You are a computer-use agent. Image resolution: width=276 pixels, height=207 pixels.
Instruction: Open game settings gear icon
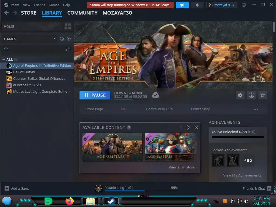(x=240, y=95)
